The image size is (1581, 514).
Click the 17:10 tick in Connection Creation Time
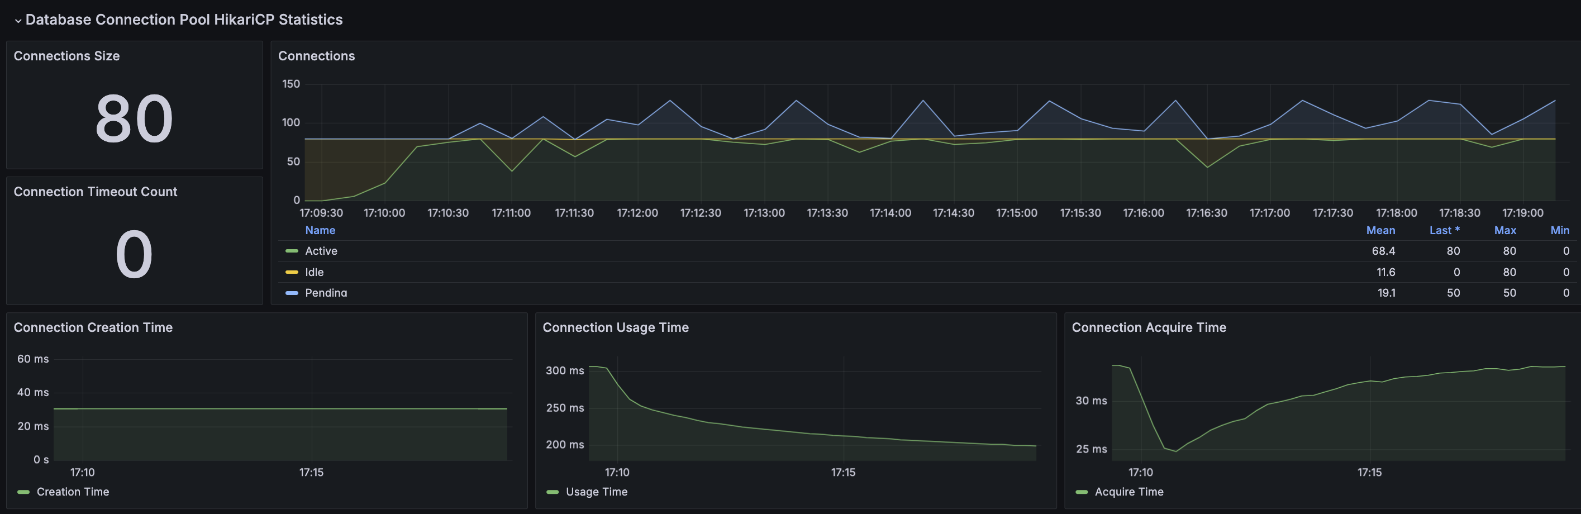(x=82, y=472)
